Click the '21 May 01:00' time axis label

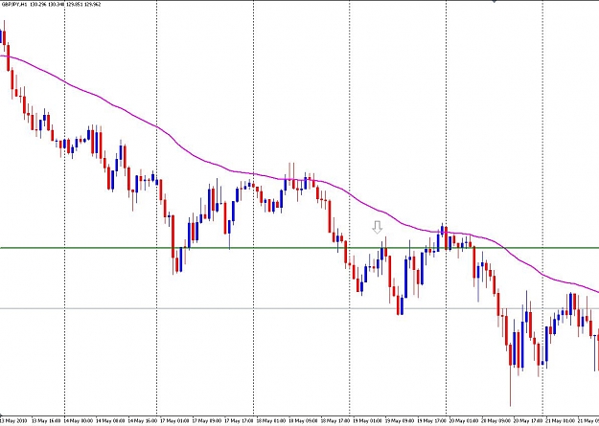[x=560, y=421]
